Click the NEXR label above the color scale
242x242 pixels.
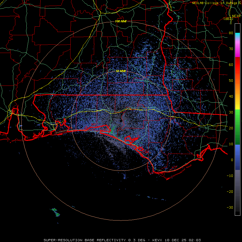(236, 16)
